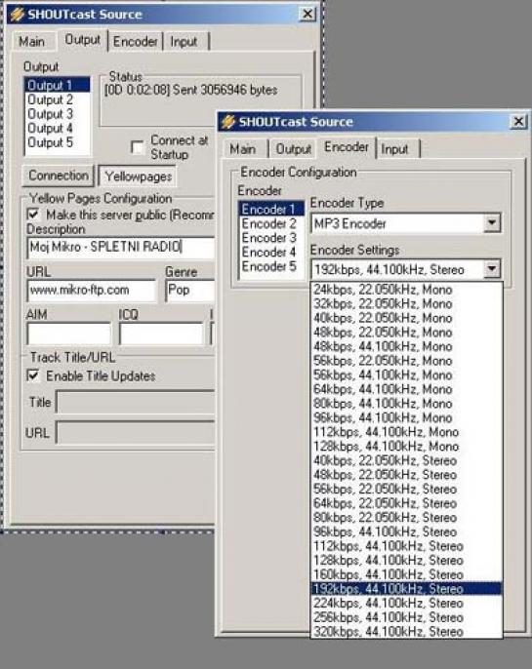Select Output 1 in the Output list

[x=58, y=85]
